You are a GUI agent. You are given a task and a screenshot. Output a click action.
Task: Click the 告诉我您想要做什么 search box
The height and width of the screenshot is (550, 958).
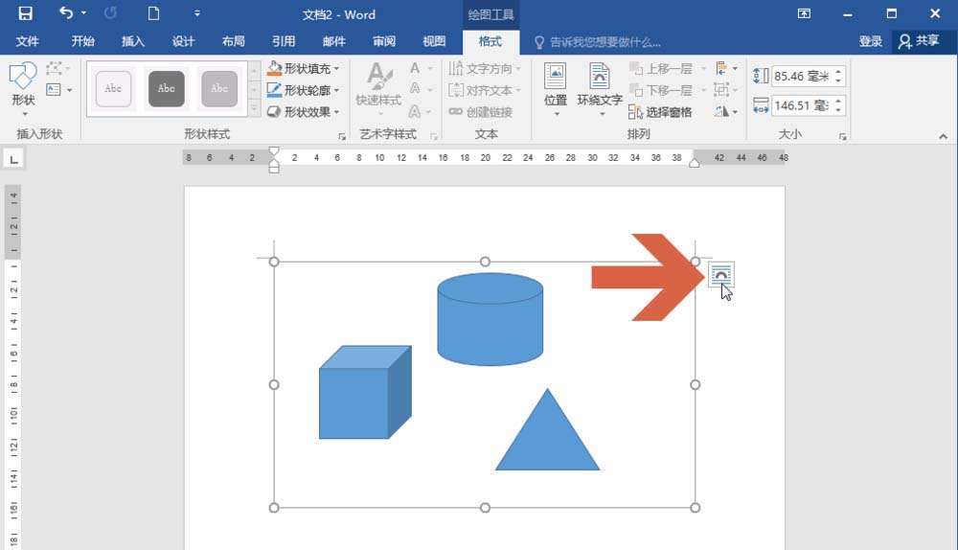click(x=598, y=42)
